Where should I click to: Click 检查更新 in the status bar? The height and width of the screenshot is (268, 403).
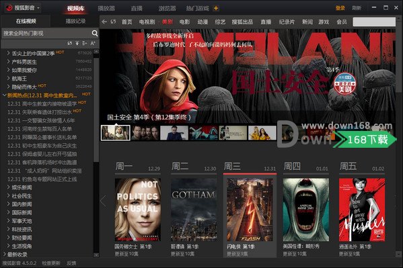(x=51, y=263)
